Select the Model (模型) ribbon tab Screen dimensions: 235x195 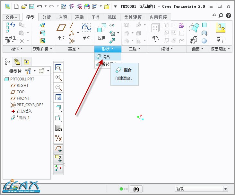click(x=30, y=17)
